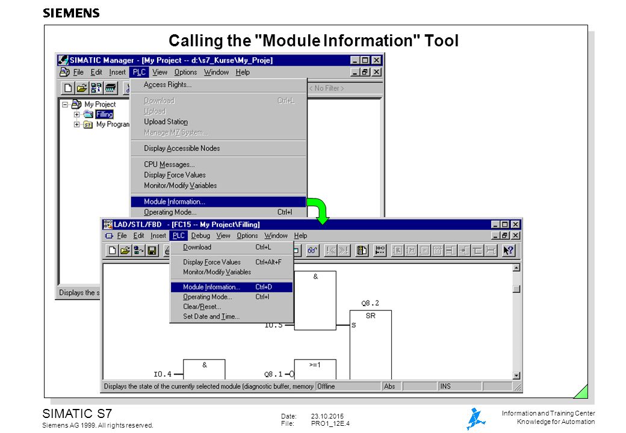The height and width of the screenshot is (433, 626).
Task: Click the empty box '??' toolbar icon
Action: click(438, 250)
